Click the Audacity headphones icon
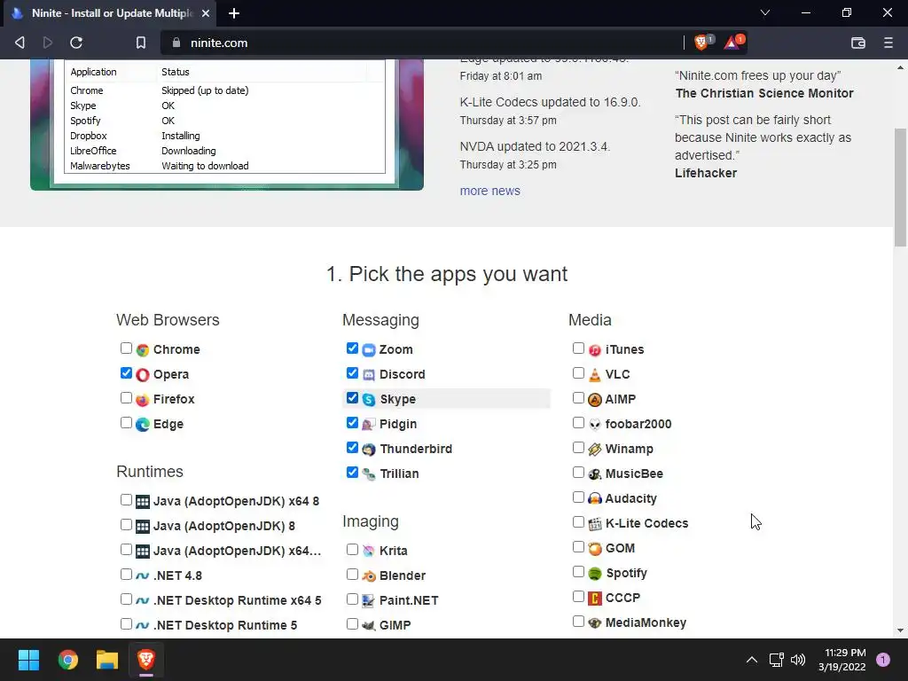This screenshot has height=681, width=908. 595,498
